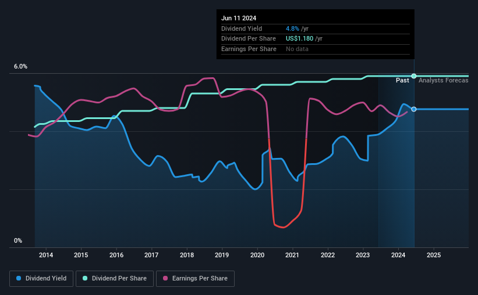Click the 2024 axis label

coord(398,255)
